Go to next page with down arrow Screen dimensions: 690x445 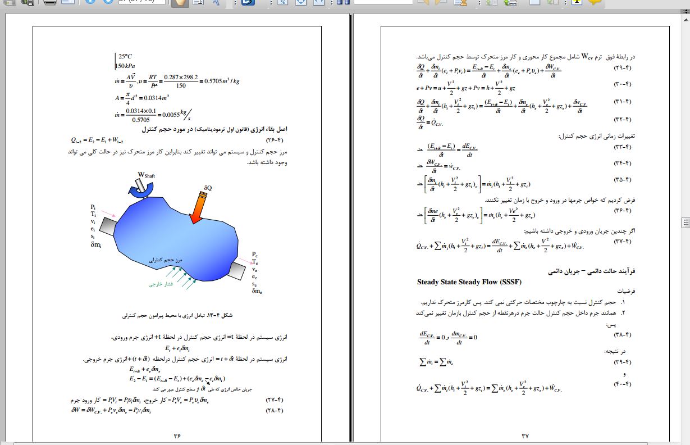pos(108,3)
